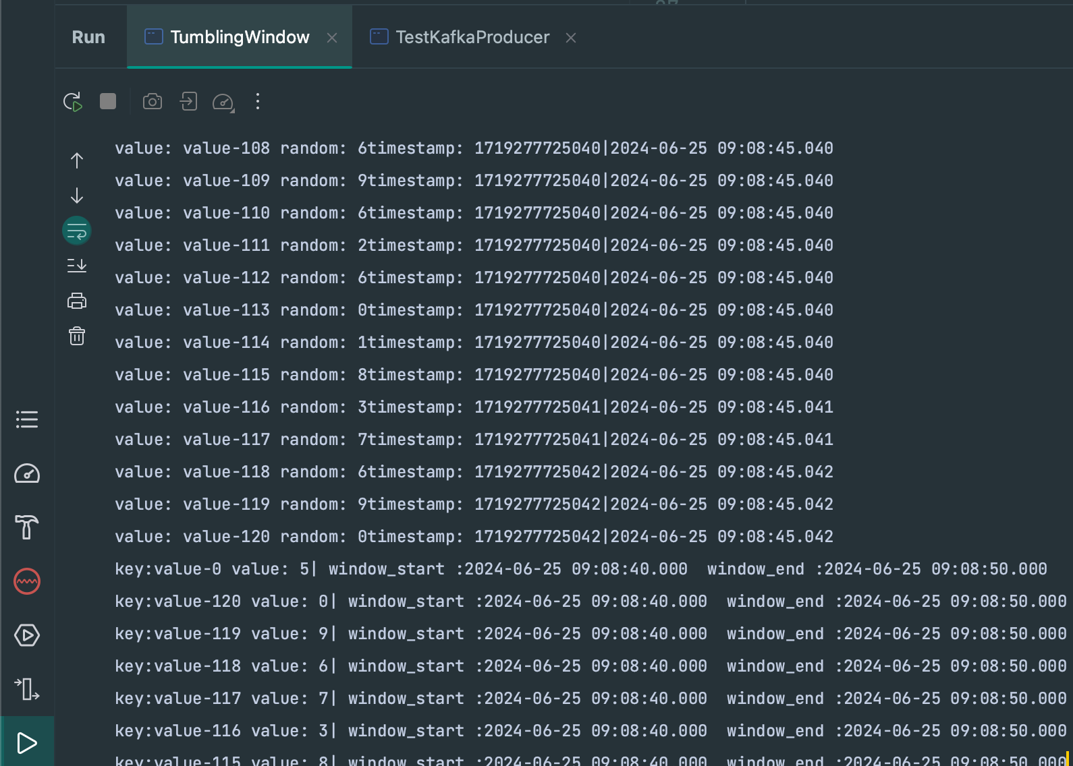Viewport: 1073px width, 766px height.
Task: Clear all console output with trash icon
Action: click(x=77, y=336)
